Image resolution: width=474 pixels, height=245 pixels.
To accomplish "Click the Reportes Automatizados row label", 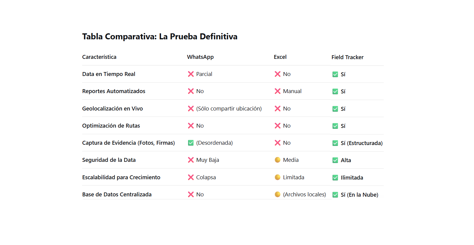I will [x=114, y=91].
